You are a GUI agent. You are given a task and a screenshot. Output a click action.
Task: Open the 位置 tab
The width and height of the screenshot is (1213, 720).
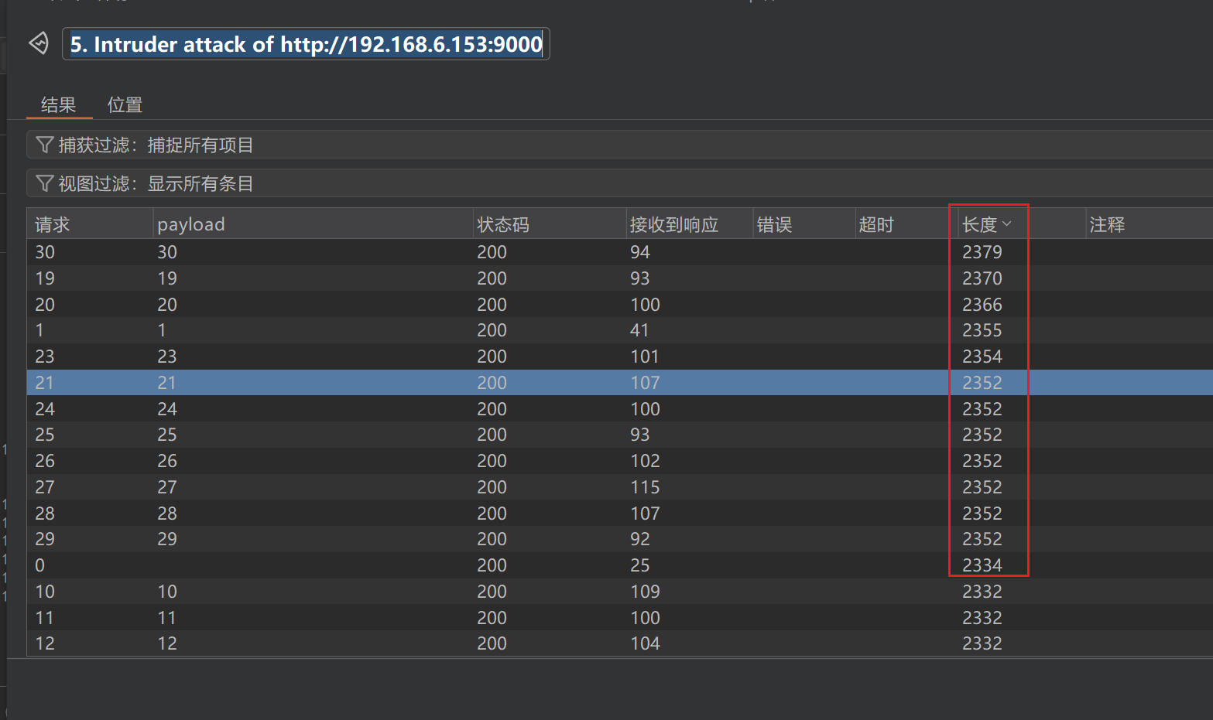pos(125,105)
